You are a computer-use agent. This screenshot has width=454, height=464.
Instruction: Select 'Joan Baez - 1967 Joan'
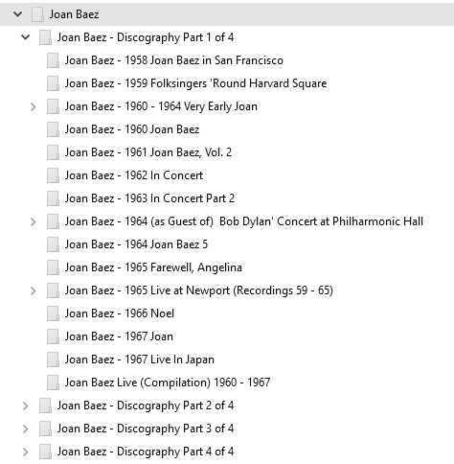coord(119,336)
